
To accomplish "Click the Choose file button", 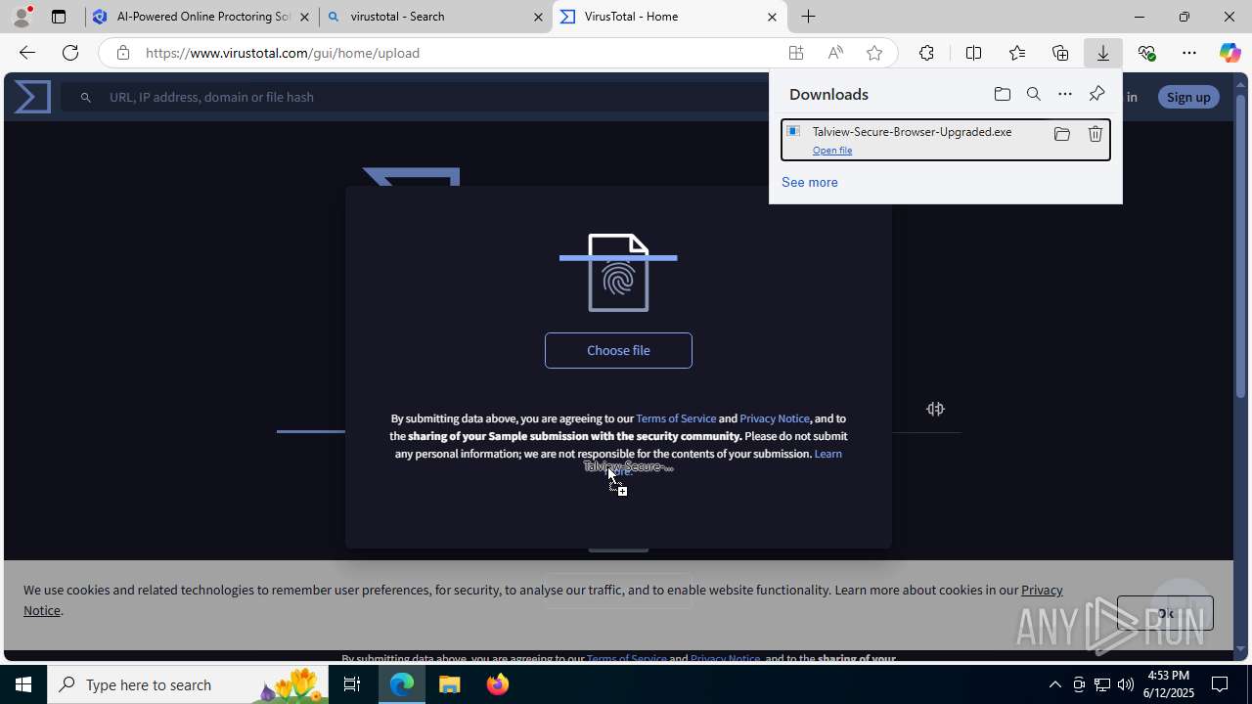I will 618,350.
